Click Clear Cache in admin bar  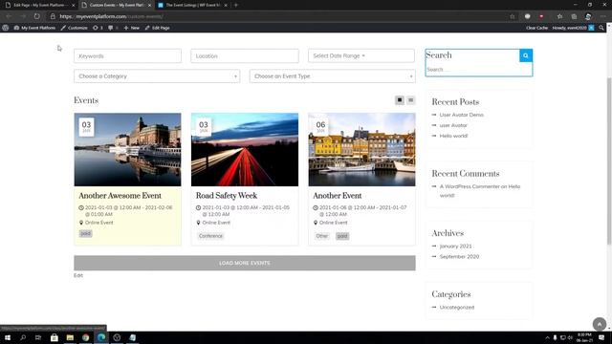coord(536,28)
